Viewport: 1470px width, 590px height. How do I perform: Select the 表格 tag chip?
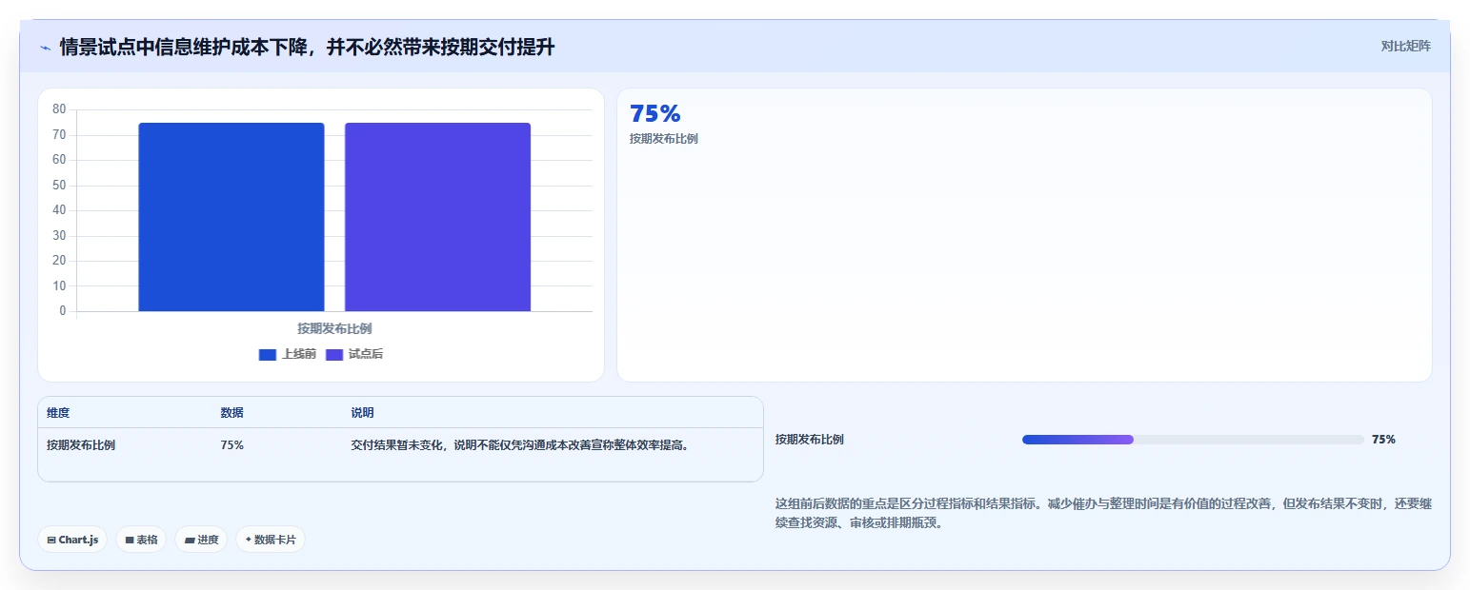(141, 540)
